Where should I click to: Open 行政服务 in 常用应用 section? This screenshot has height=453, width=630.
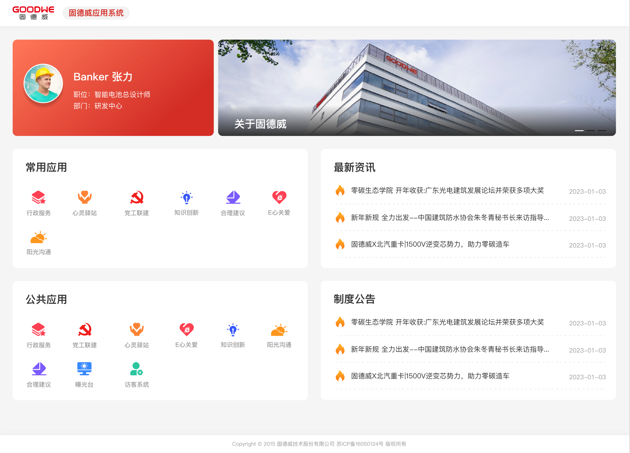click(39, 203)
